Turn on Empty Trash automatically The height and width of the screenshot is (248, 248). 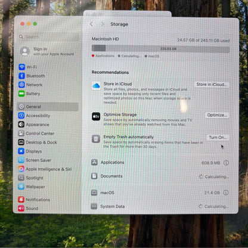(218, 137)
